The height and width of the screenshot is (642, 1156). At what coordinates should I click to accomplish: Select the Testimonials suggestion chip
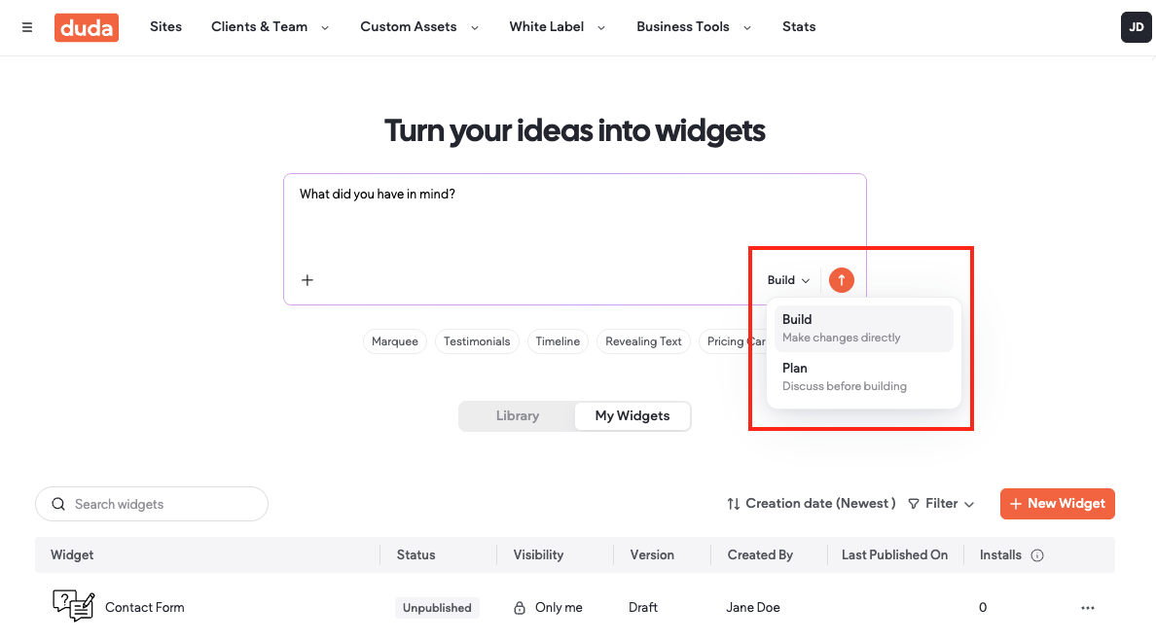point(477,341)
